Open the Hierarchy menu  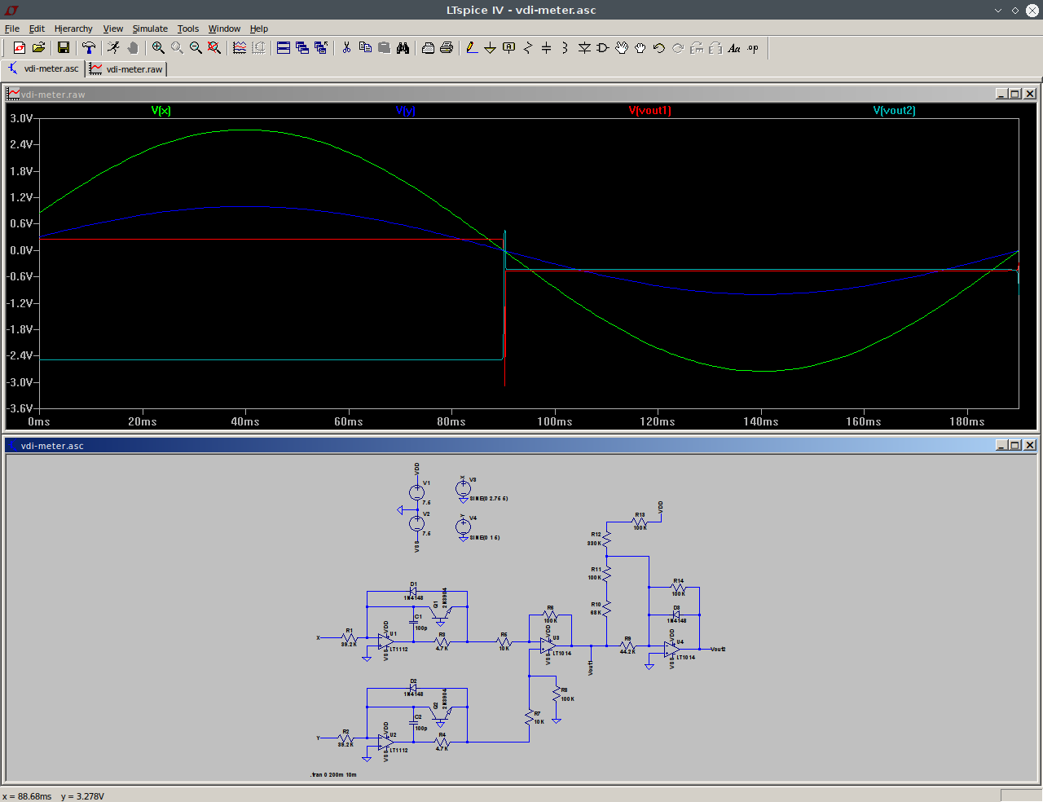(73, 29)
